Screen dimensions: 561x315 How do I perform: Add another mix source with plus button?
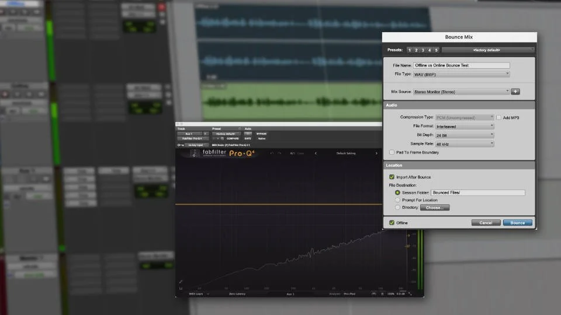pos(515,92)
